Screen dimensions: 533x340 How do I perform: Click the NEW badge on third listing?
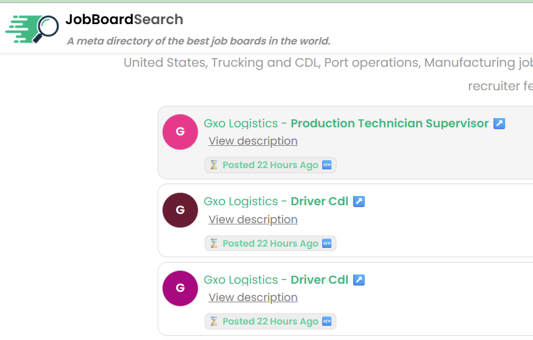click(326, 321)
